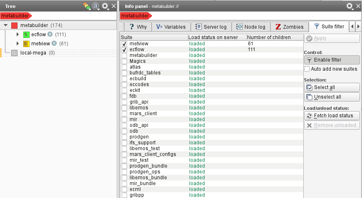Screen dimensions: 362x198
Task: Click the attribute filter icon in Tree header
Action: click(x=95, y=6)
